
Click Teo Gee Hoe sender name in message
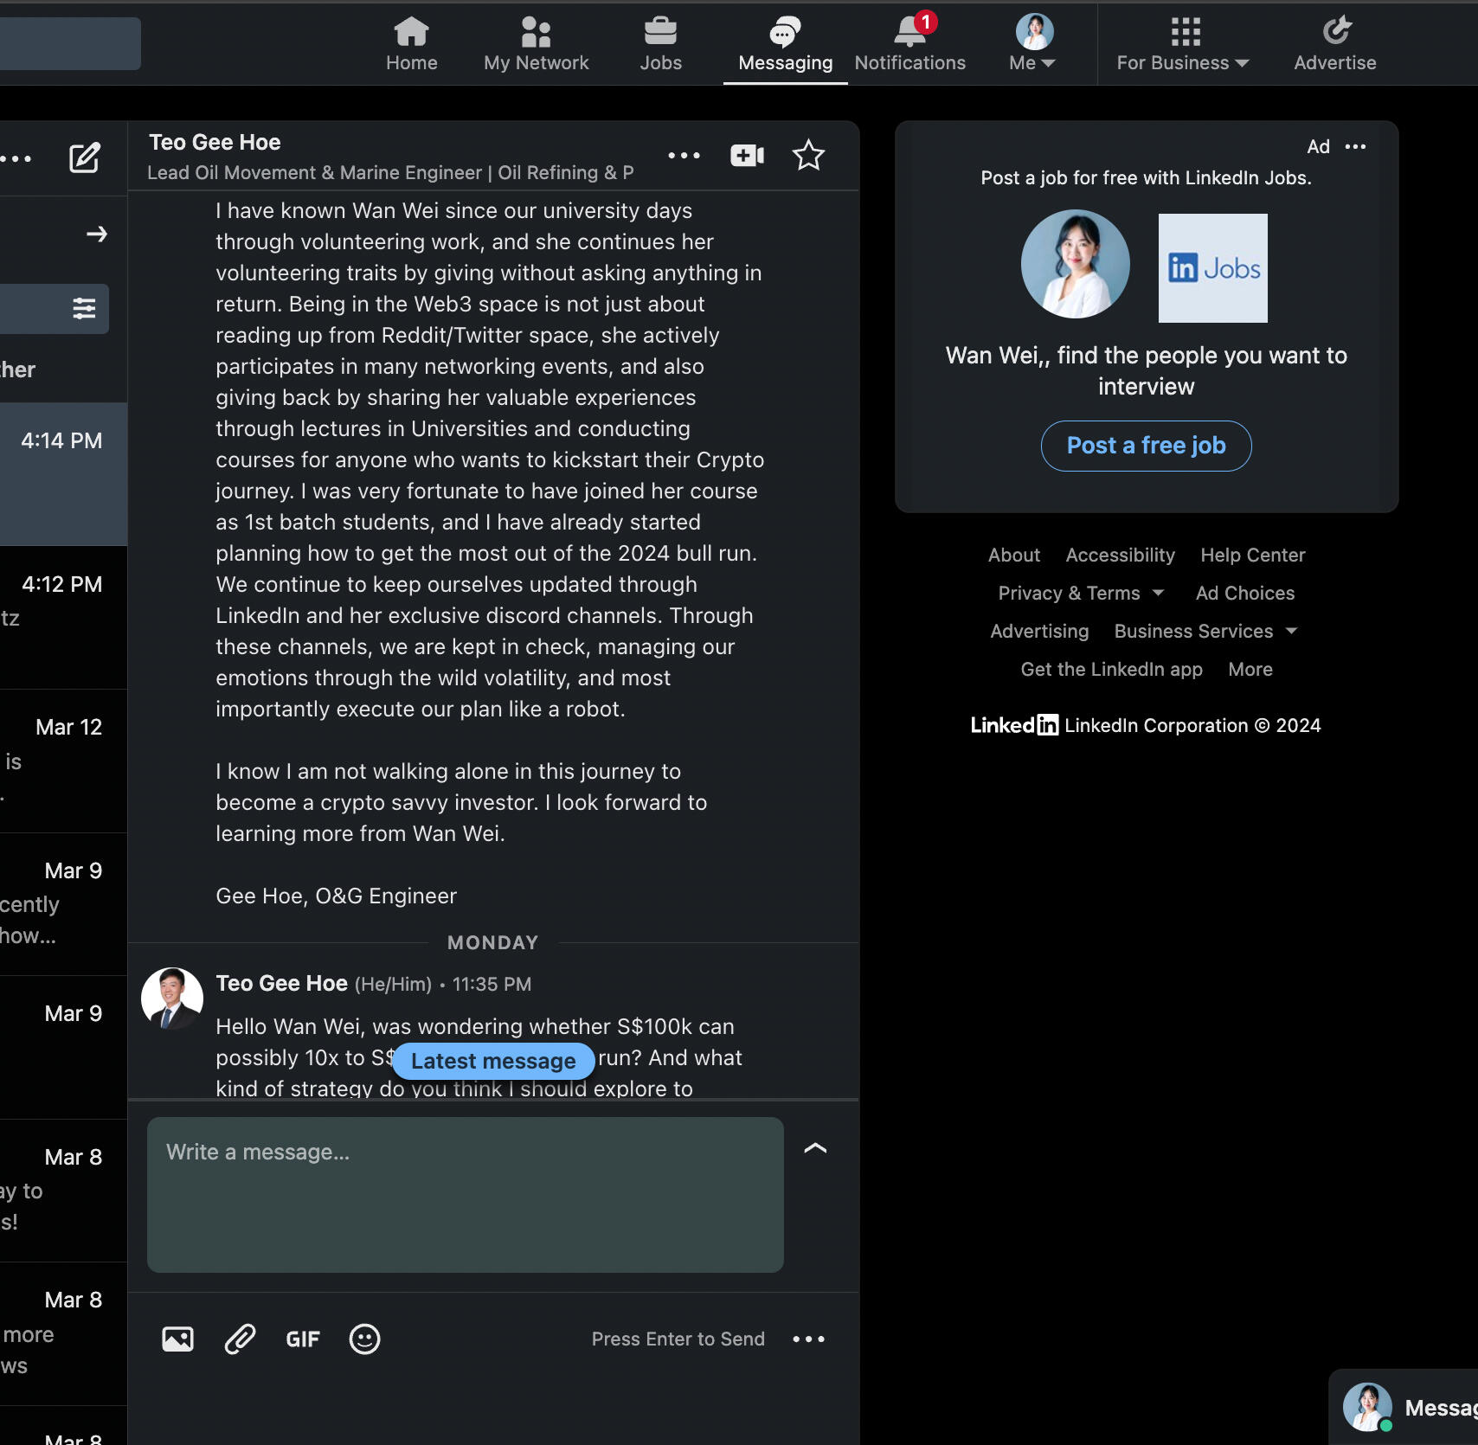tap(281, 984)
